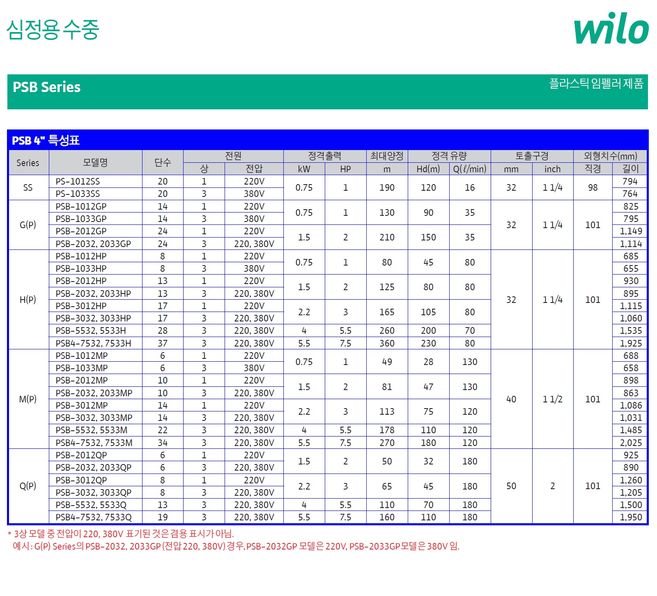657x596 pixels.
Task: Select model PS-1033SS
Action: (78, 194)
